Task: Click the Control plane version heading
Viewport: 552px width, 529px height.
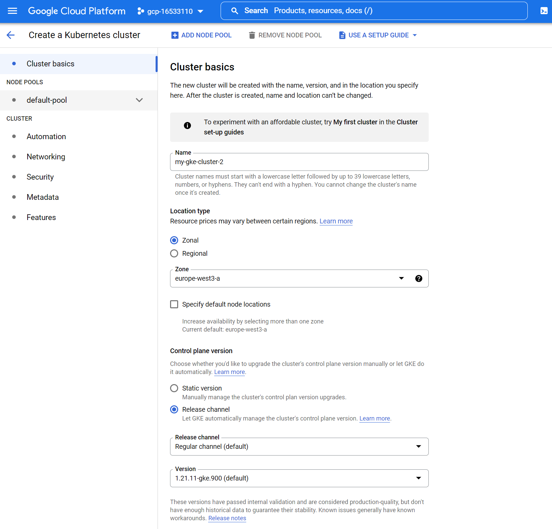Action: [x=201, y=351]
